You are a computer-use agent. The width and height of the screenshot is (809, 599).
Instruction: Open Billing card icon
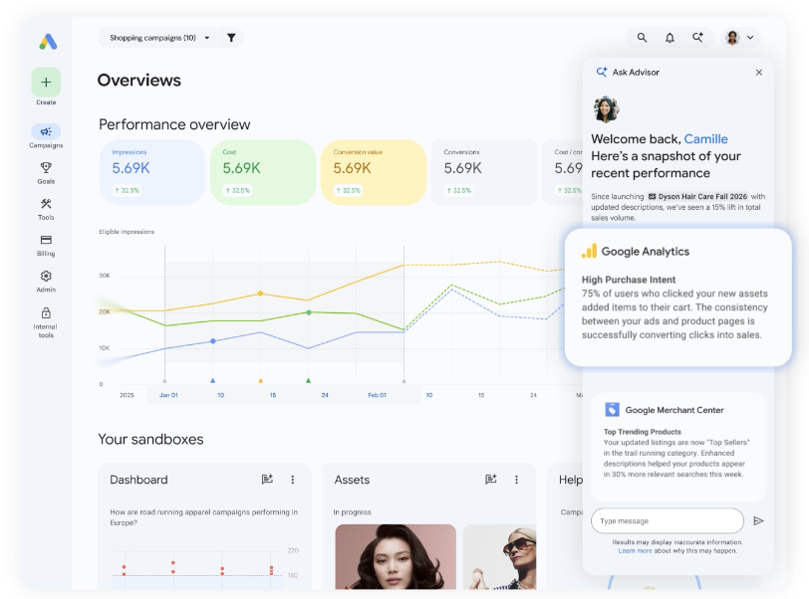pyautogui.click(x=46, y=240)
